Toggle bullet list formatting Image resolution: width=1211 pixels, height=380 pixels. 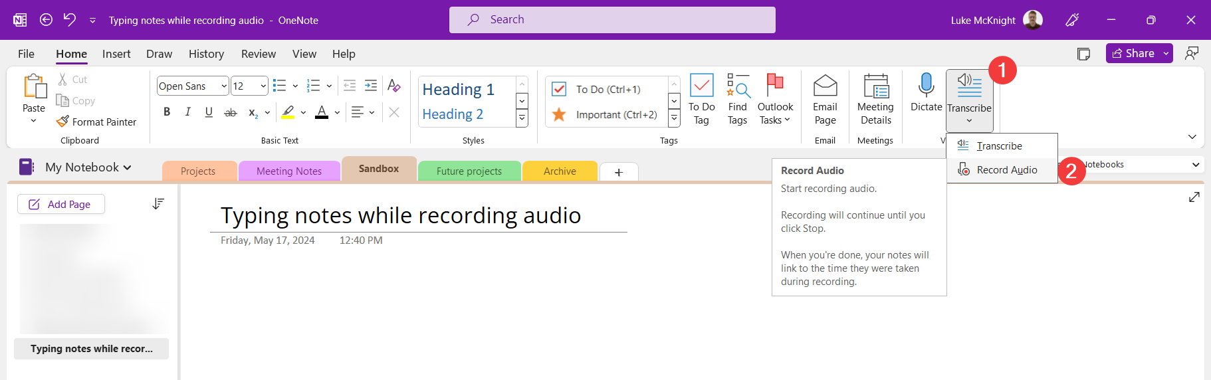click(280, 86)
